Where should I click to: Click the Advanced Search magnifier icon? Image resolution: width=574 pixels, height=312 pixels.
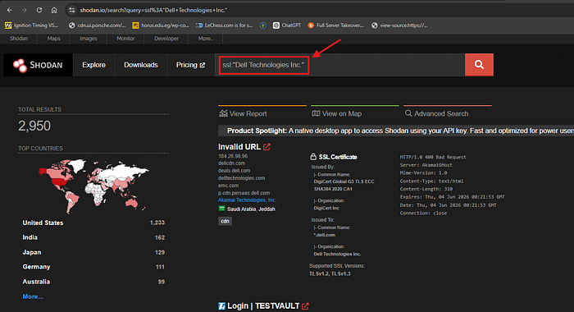(408, 113)
